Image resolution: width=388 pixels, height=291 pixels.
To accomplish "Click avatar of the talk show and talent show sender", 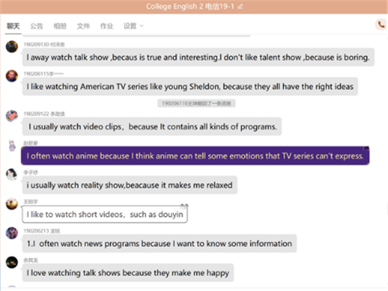I will tap(12, 47).
